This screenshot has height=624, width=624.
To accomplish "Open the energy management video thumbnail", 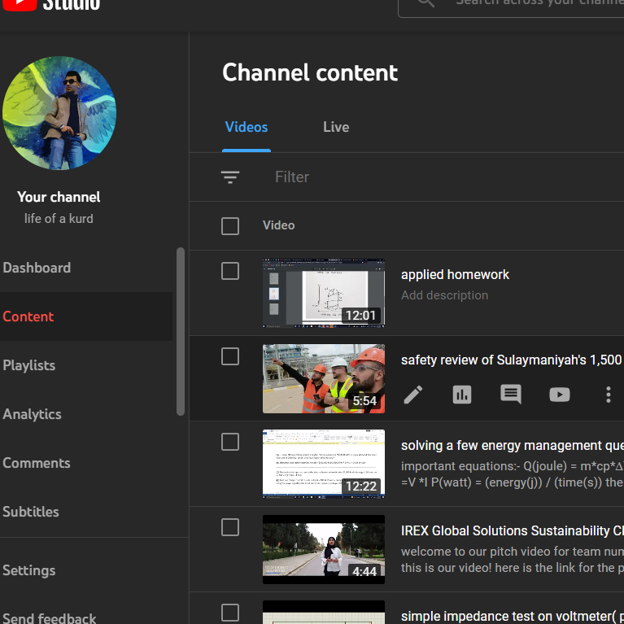I will pyautogui.click(x=324, y=464).
